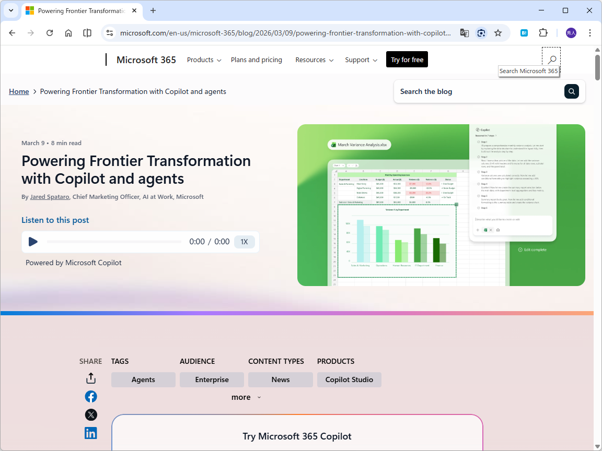The width and height of the screenshot is (602, 451).
Task: Filter by the News content type
Action: click(281, 379)
